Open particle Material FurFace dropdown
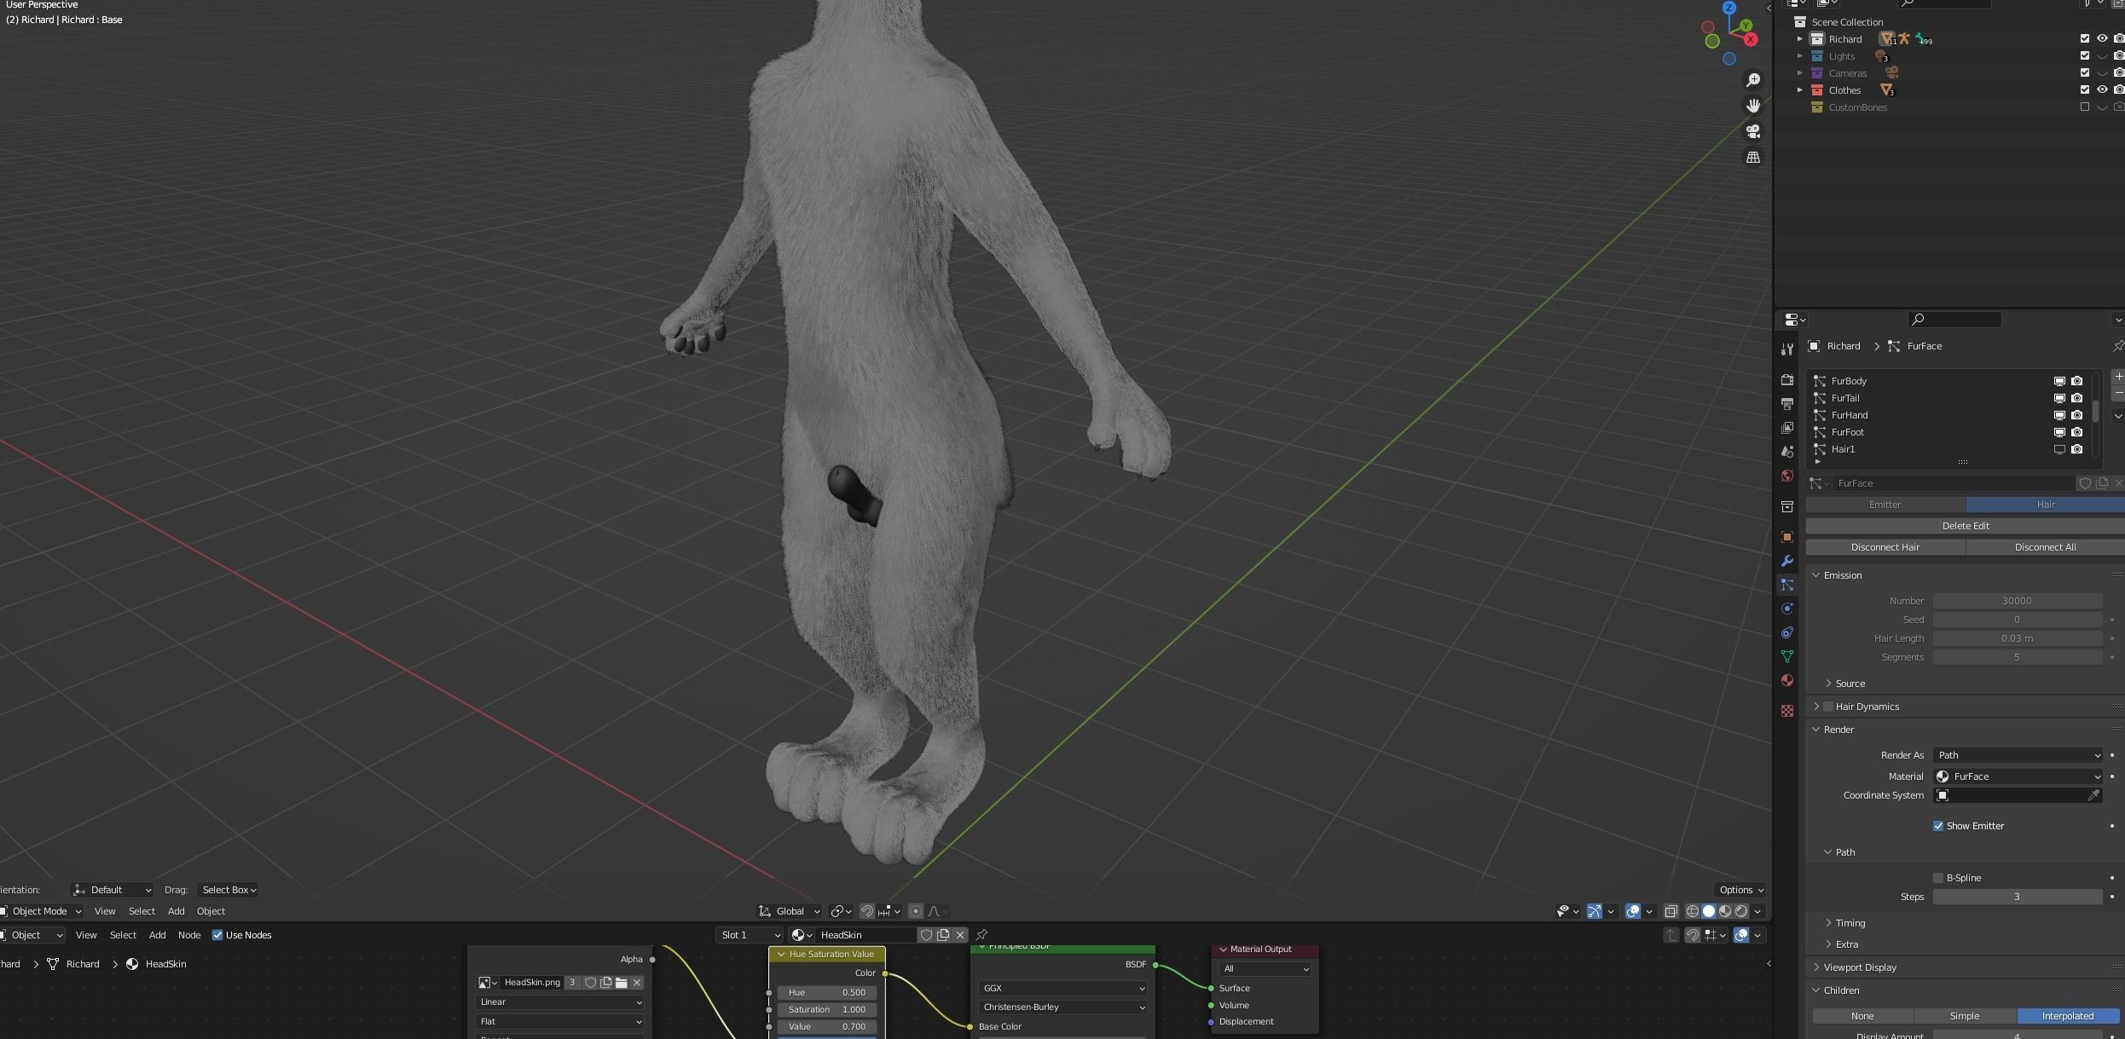Viewport: 2125px width, 1039px height. pyautogui.click(x=2018, y=776)
